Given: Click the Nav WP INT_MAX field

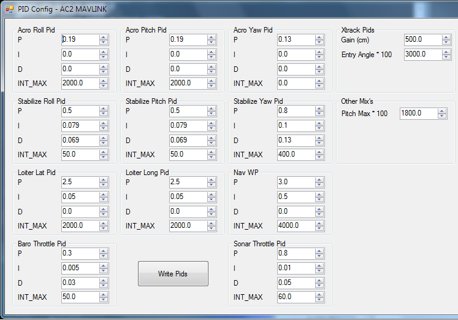Looking at the screenshot, I should (x=294, y=225).
